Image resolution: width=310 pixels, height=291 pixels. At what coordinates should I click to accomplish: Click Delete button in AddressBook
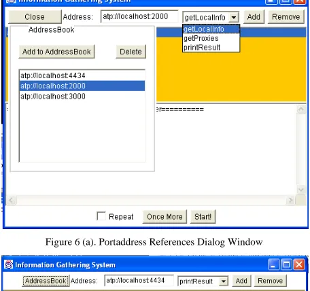pyautogui.click(x=131, y=52)
